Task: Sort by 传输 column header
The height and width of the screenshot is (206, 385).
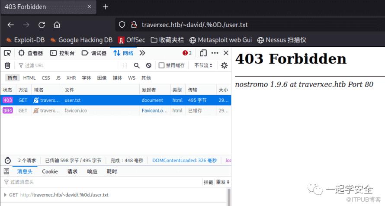Action: tap(201, 90)
